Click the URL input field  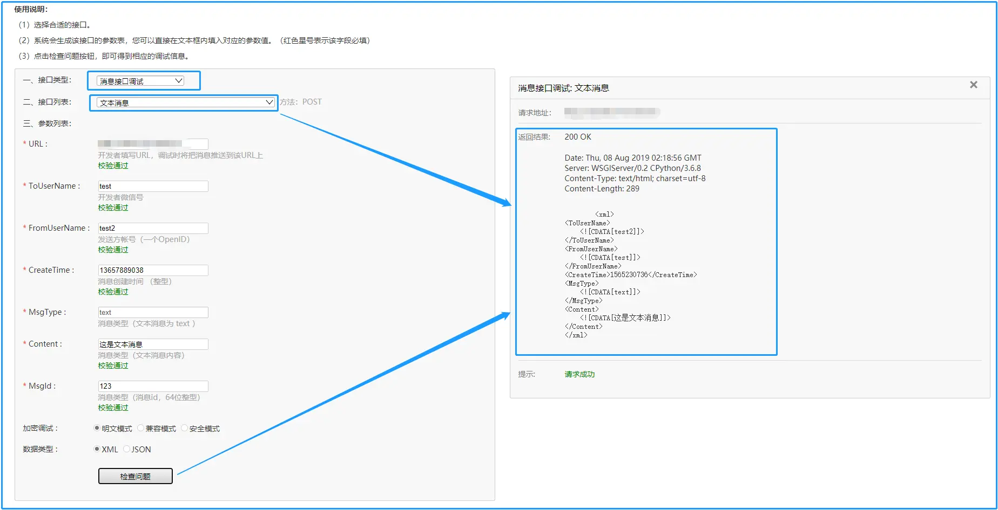tap(153, 144)
